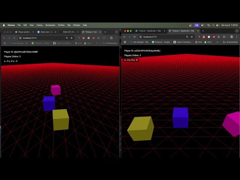
Task: Bookmark this page in left window
Action: [72, 38]
